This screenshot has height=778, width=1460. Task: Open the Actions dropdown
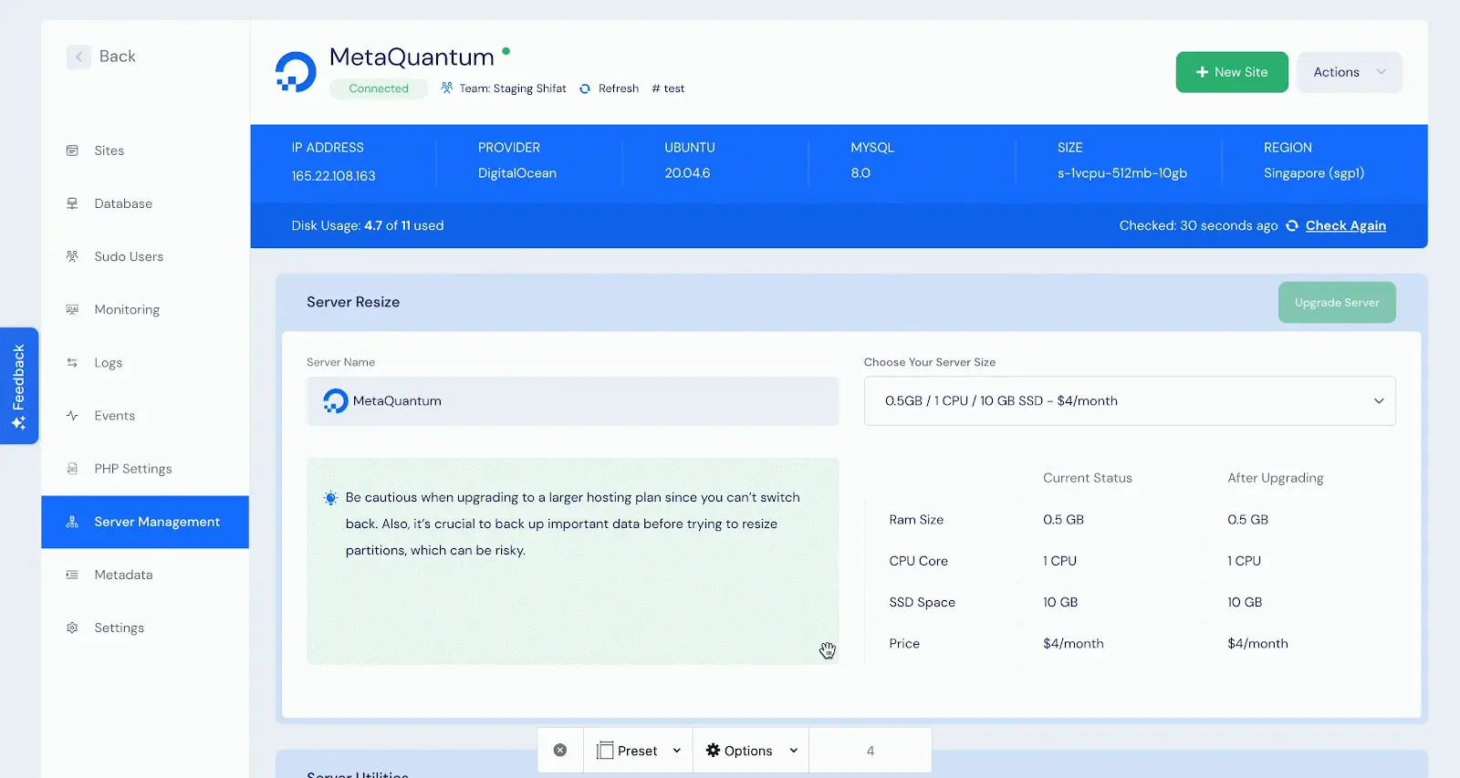point(1350,72)
